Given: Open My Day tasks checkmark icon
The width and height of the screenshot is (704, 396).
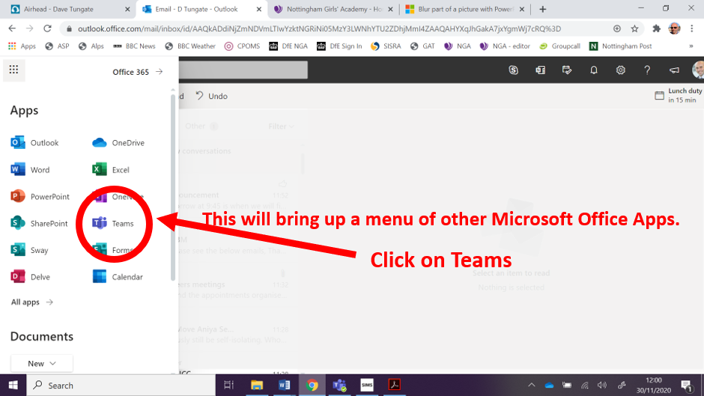Looking at the screenshot, I should [567, 70].
